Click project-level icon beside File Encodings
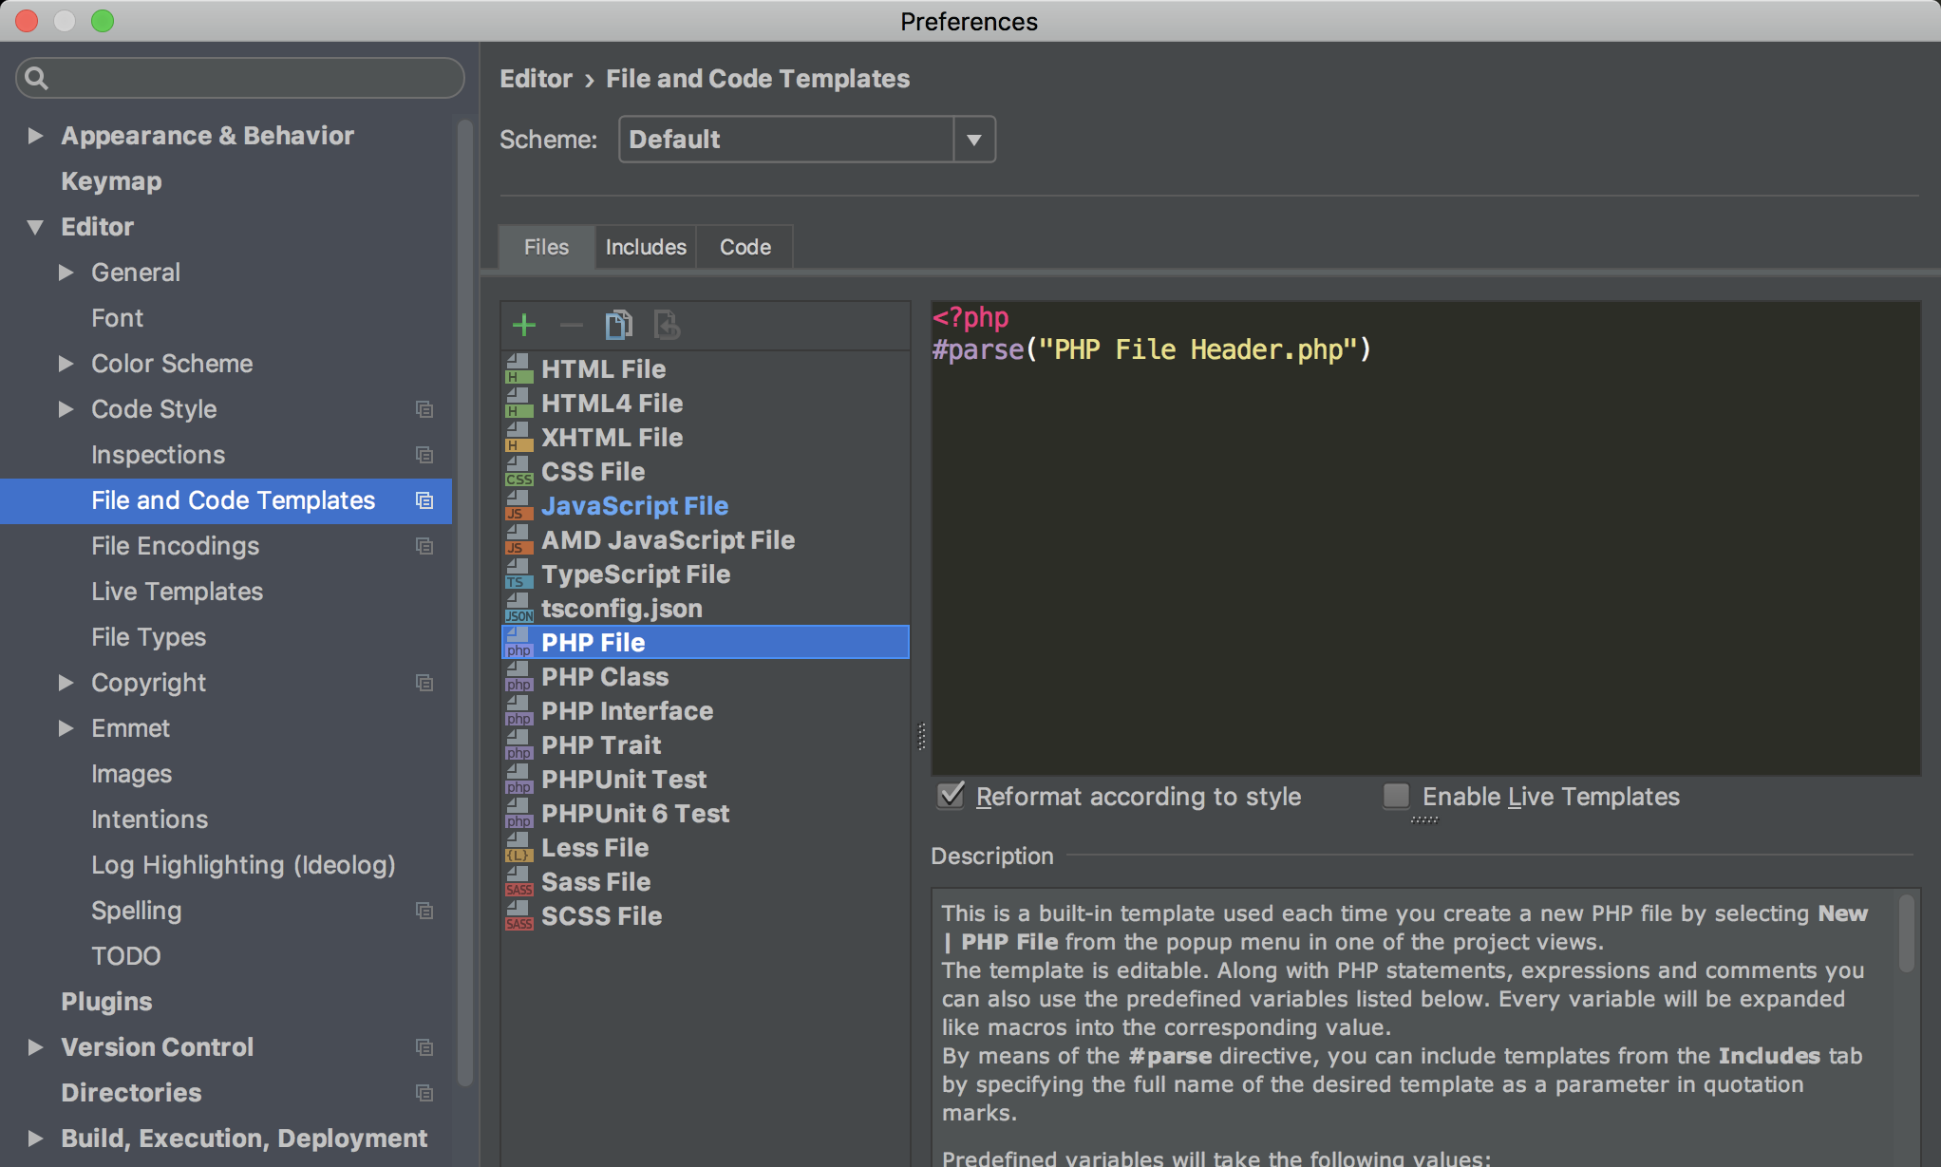1941x1167 pixels. [x=424, y=546]
